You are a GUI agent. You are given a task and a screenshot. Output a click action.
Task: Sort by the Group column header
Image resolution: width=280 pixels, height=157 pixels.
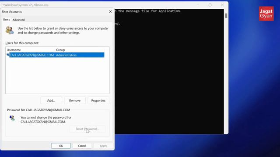click(x=60, y=50)
